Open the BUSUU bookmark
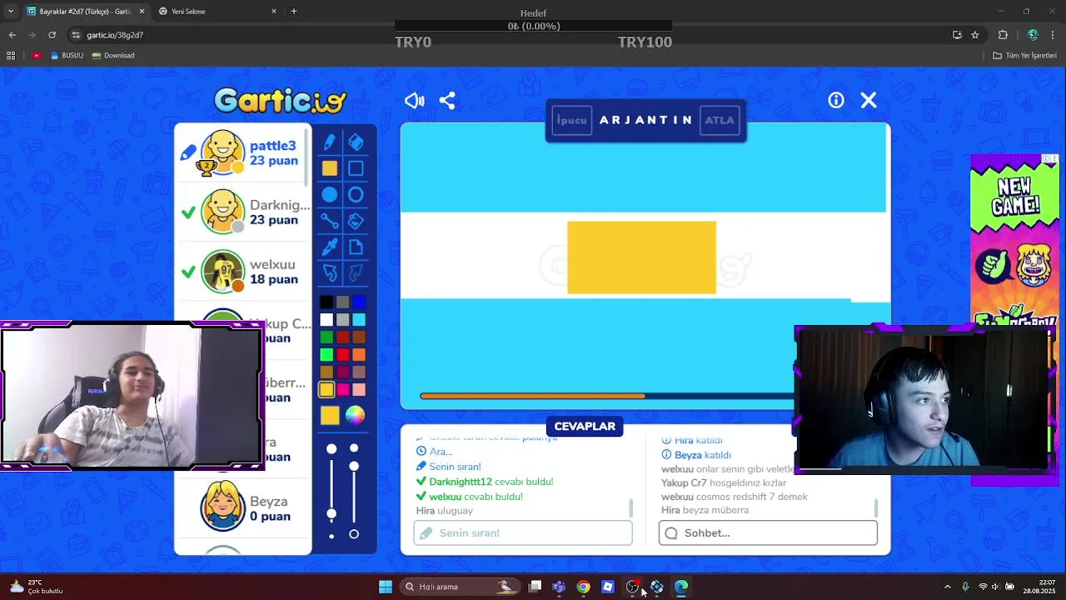 pyautogui.click(x=67, y=55)
